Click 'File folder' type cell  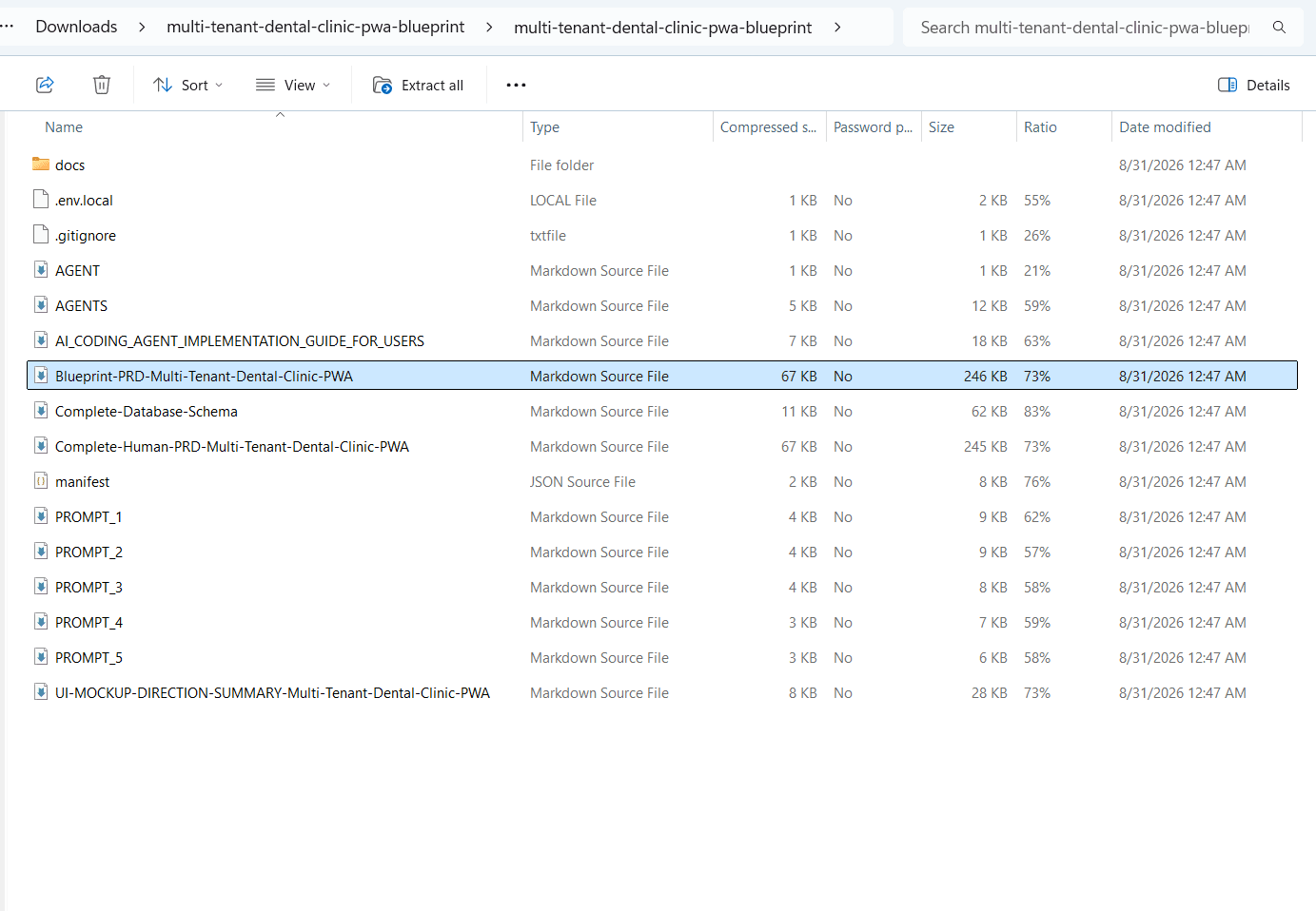coord(561,165)
